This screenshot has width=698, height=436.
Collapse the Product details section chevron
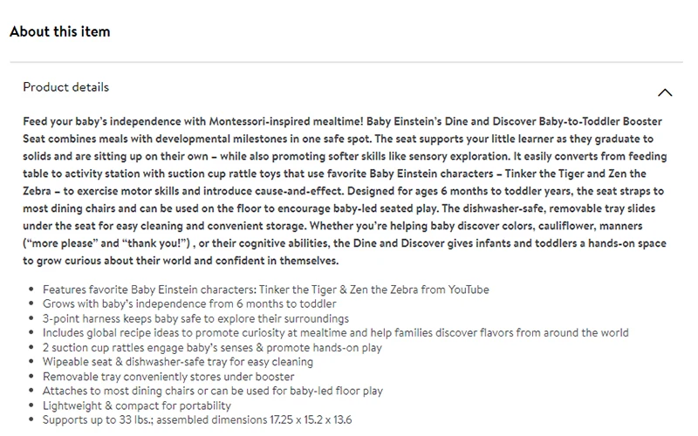click(x=665, y=92)
